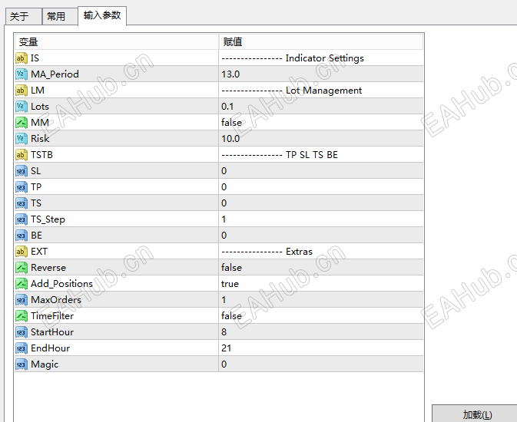The height and width of the screenshot is (422, 517).
Task: Select the MA_Period variable name
Action: tap(55, 74)
